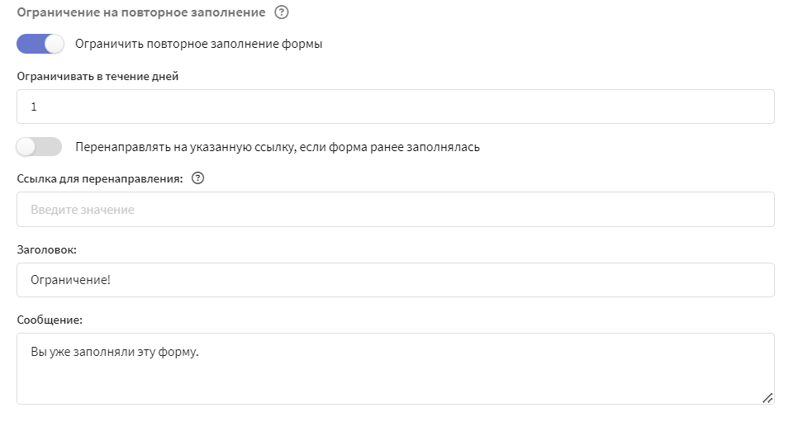Click label Перенаправлять на указанную ссылку, если форма ранее заполнялась

(278, 147)
